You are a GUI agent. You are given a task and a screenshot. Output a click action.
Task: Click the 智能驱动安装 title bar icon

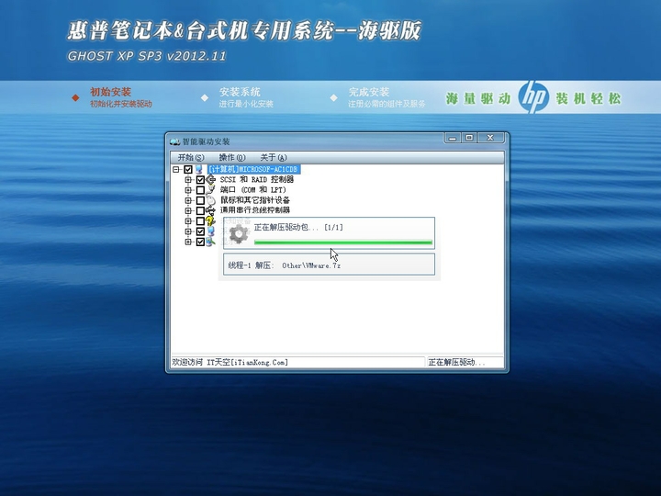coord(175,141)
